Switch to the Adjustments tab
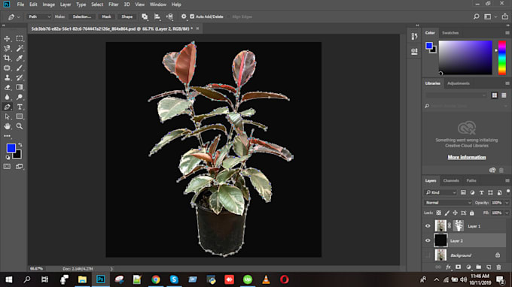Screen dimensions: 512x287 tap(459, 83)
